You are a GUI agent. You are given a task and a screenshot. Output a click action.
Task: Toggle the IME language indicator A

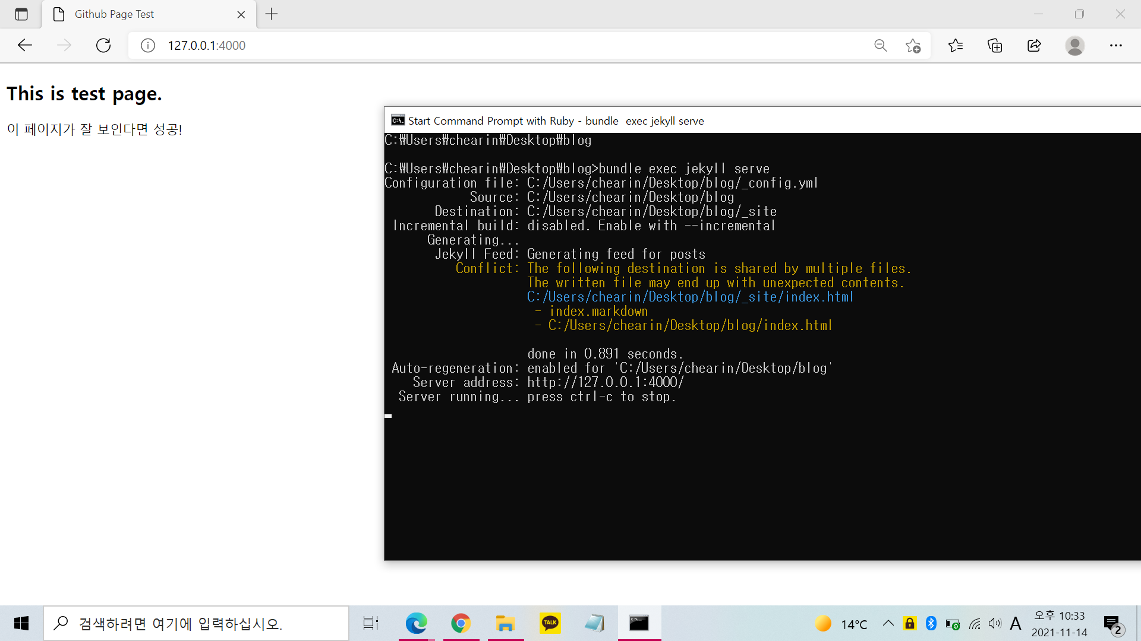(1016, 623)
